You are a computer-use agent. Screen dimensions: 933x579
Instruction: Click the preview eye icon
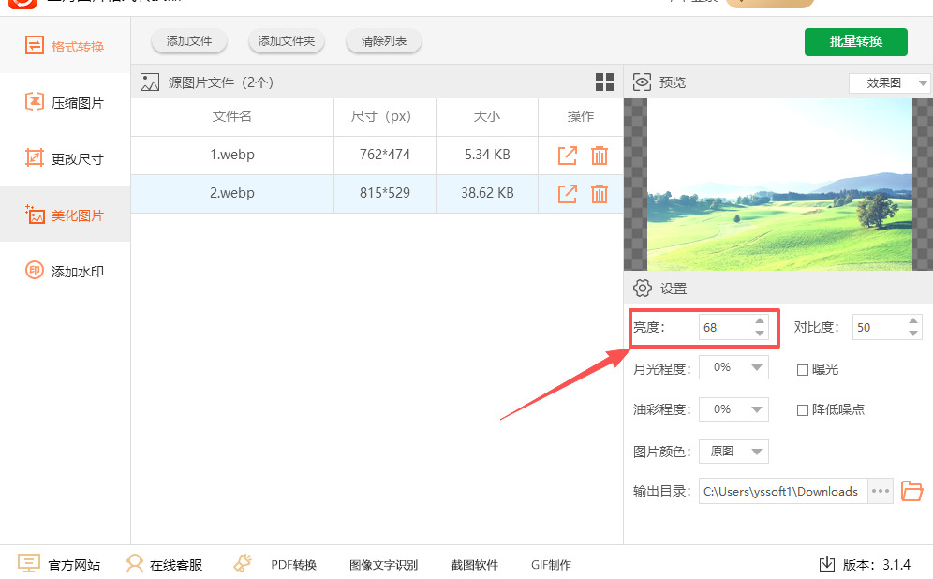[642, 82]
